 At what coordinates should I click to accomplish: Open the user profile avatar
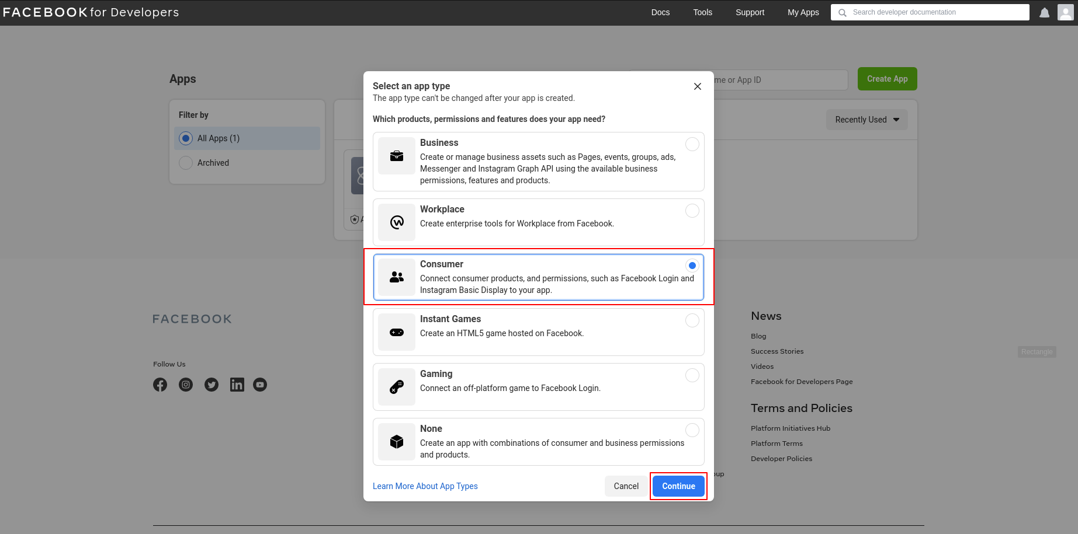(x=1066, y=12)
